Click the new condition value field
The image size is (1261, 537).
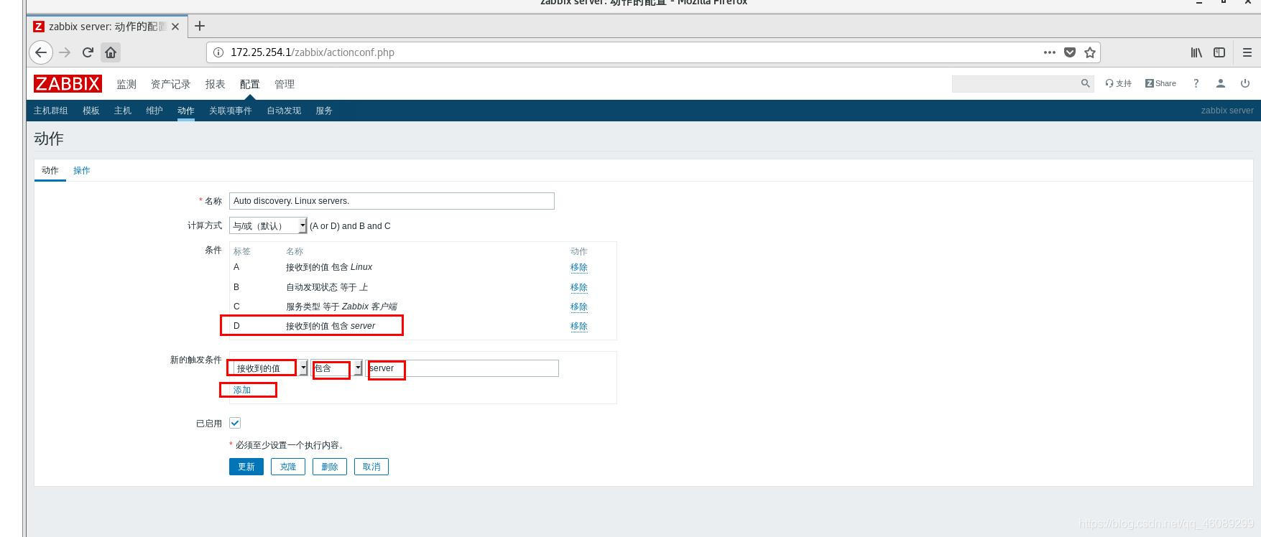point(462,368)
